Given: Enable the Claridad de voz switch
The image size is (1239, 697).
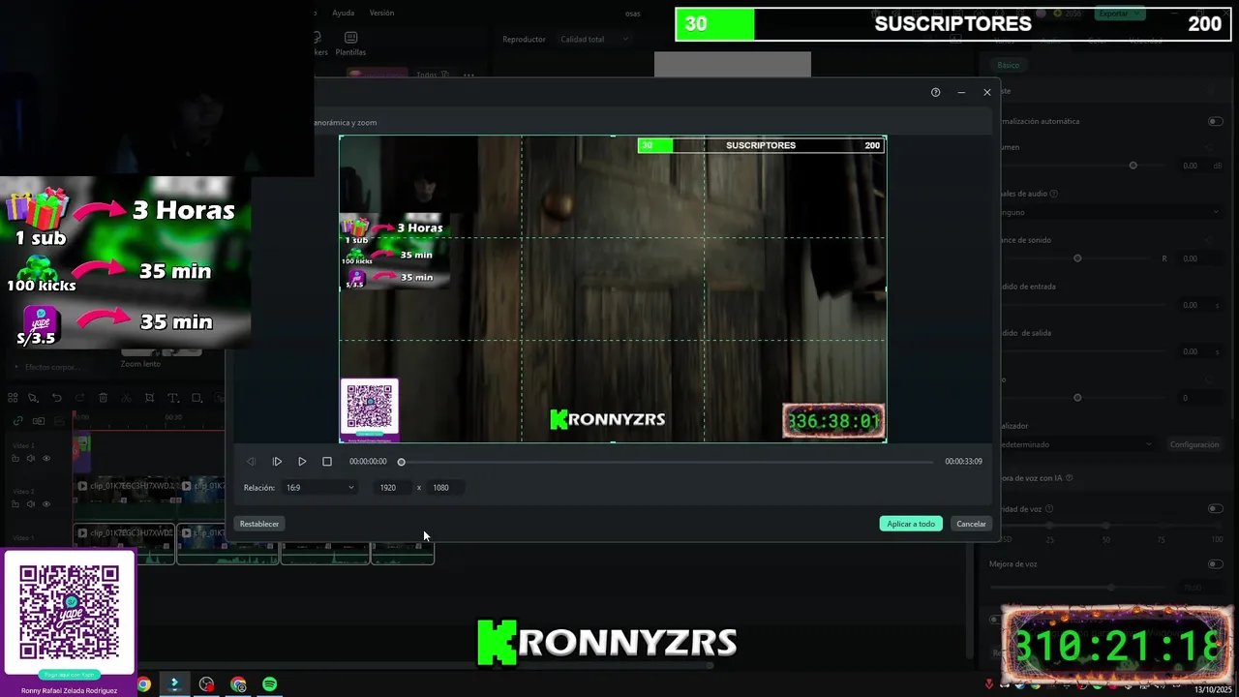Looking at the screenshot, I should [x=1215, y=508].
